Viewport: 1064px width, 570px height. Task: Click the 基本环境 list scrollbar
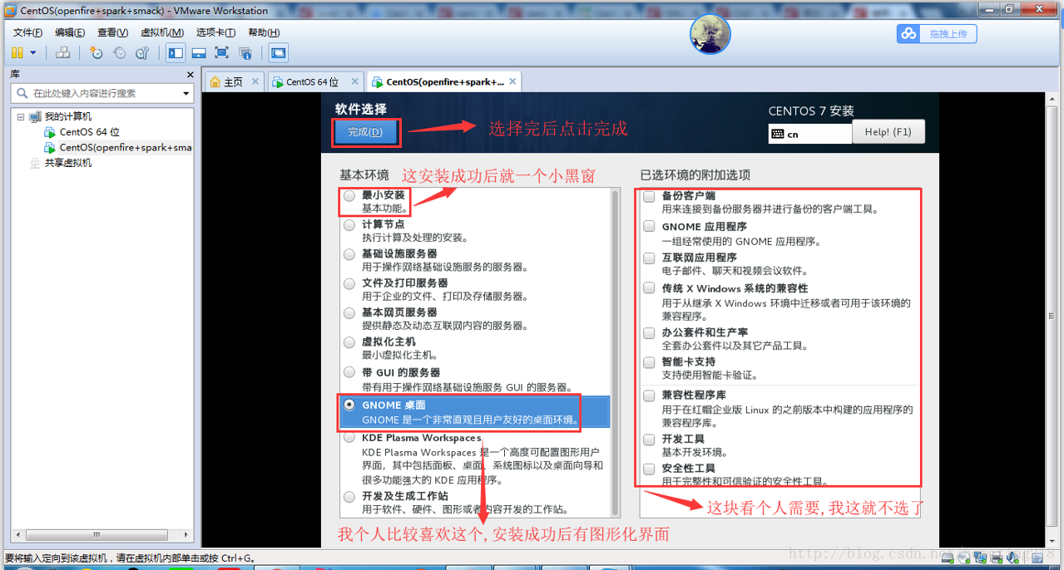[616, 352]
